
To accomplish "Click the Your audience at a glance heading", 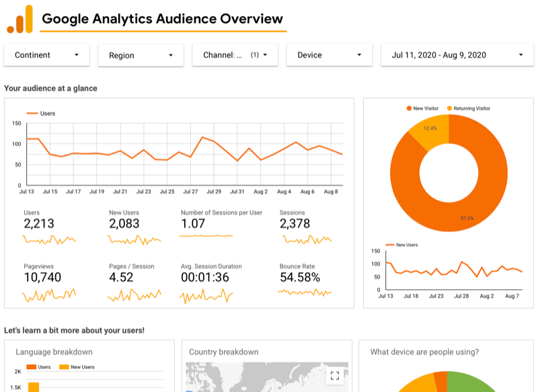I will (51, 88).
